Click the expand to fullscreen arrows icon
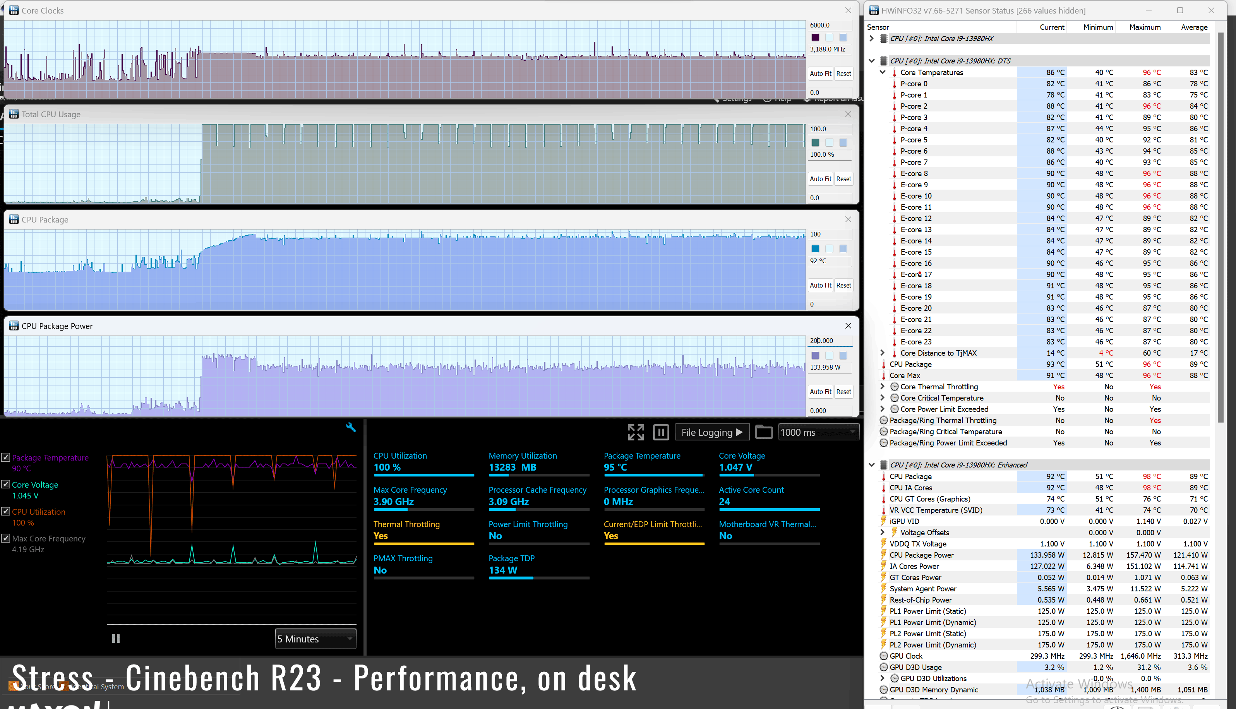This screenshot has height=709, width=1236. (636, 432)
